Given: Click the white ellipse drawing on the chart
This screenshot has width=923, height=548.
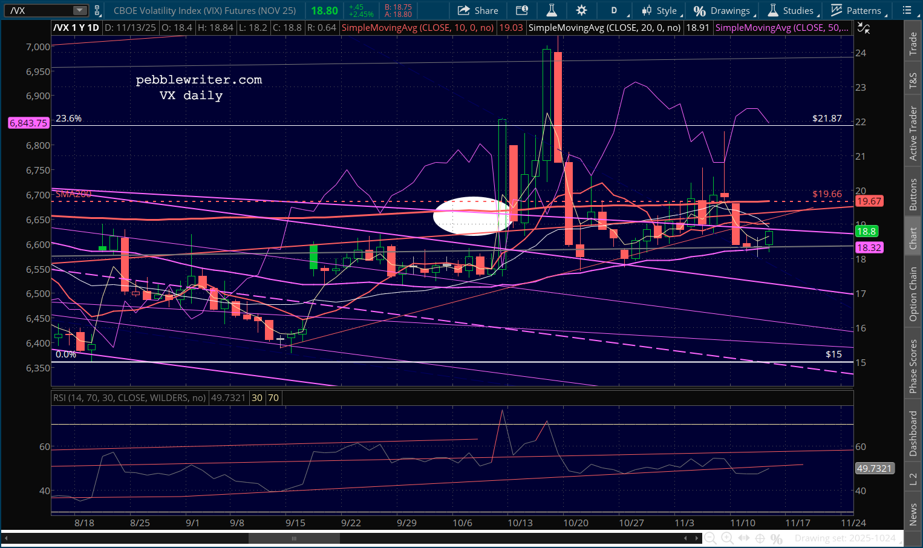Looking at the screenshot, I should pos(474,216).
